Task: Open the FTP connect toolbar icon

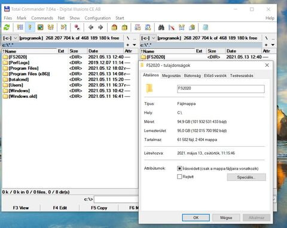Action: [x=138, y=27]
